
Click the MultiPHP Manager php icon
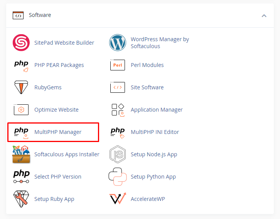pyautogui.click(x=21, y=133)
